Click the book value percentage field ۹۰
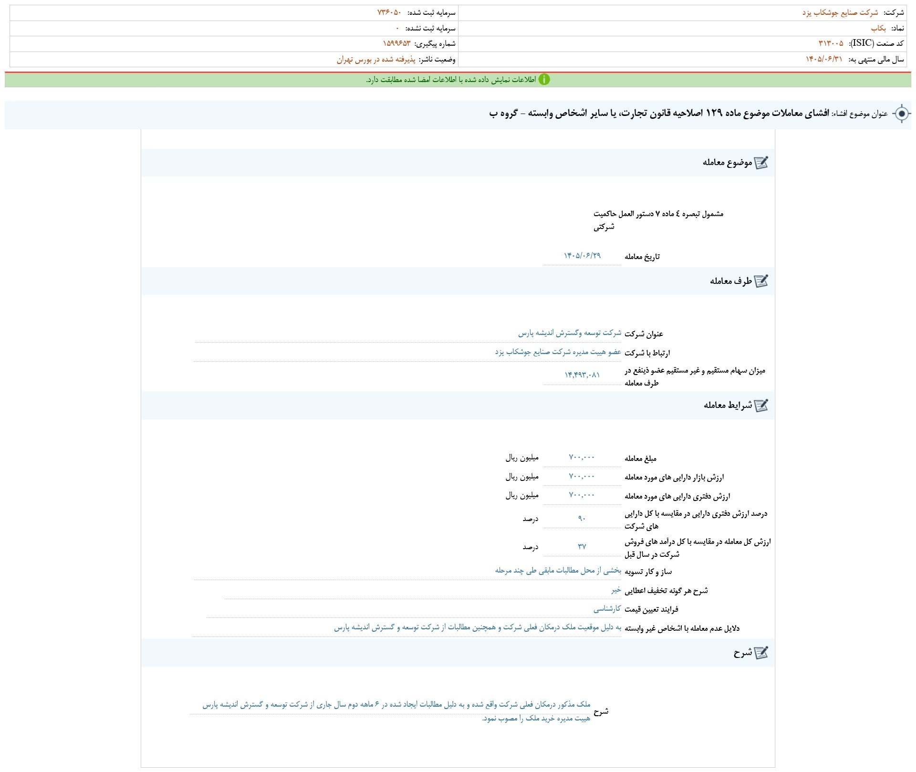916x772 pixels. [582, 519]
